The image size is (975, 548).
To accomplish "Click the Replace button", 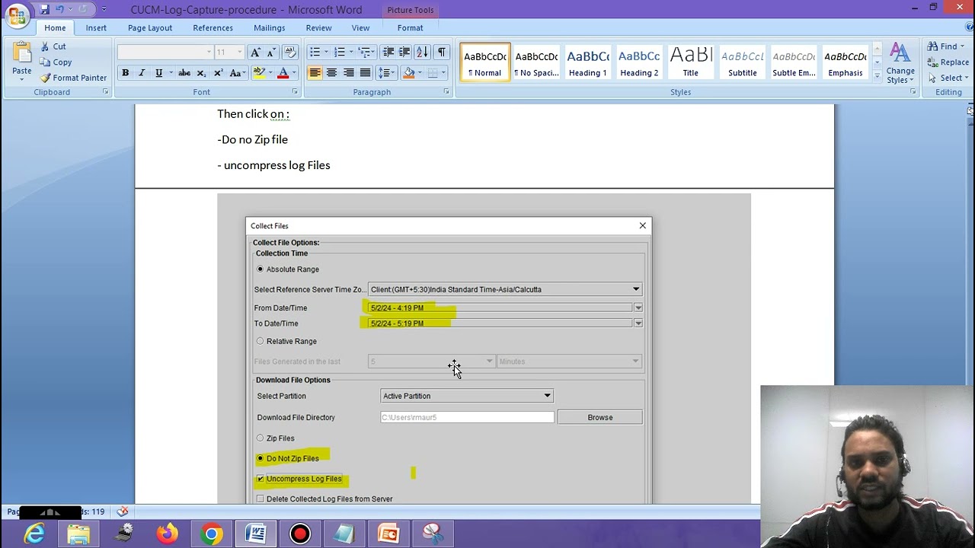I will 948,62.
